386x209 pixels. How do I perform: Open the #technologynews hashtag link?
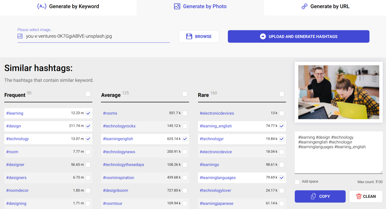[x=119, y=152]
